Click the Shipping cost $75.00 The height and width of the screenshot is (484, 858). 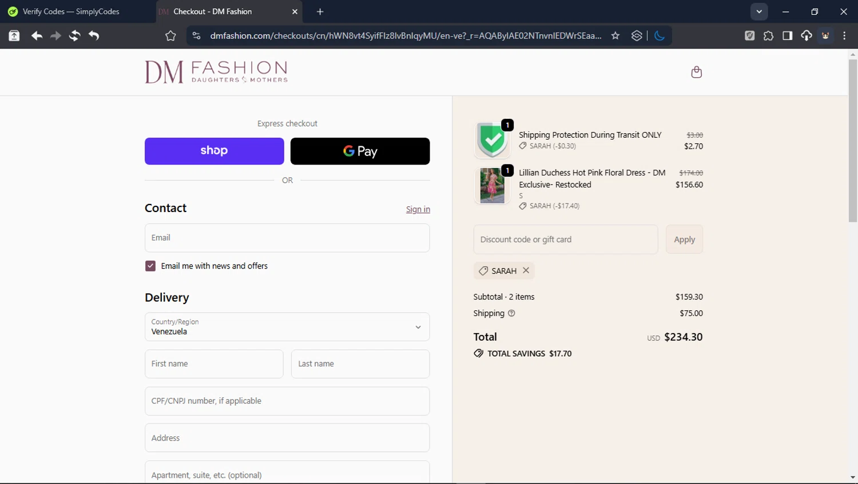click(691, 313)
